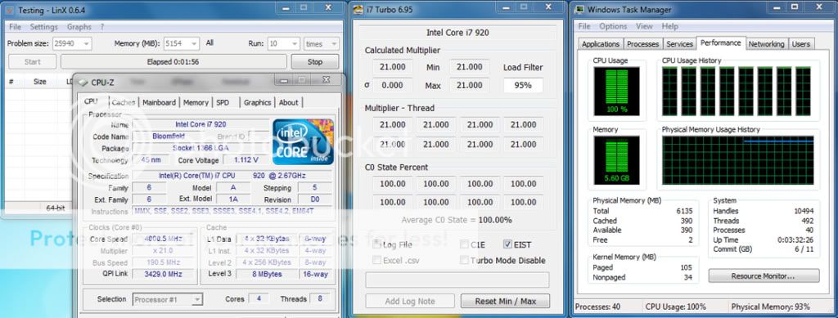Screen dimensions: 838x318
Task: Open the File menu in LinX
Action: [15, 27]
